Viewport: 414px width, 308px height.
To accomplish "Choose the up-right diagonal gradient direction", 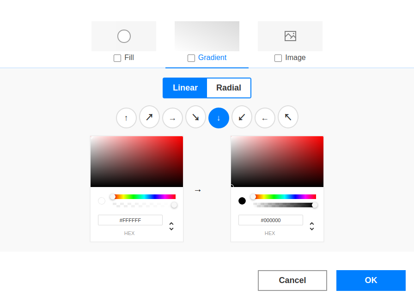I will [x=149, y=117].
